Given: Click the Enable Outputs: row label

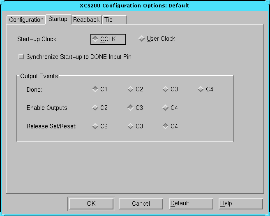Looking at the screenshot, I should [48, 108].
